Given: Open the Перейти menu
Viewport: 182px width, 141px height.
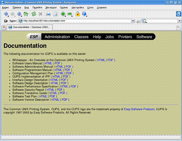Looking at the screenshot, I should [37, 8].
